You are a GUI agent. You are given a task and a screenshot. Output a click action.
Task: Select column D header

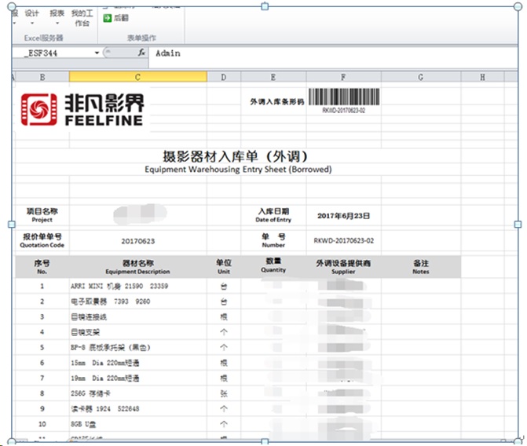pos(224,77)
